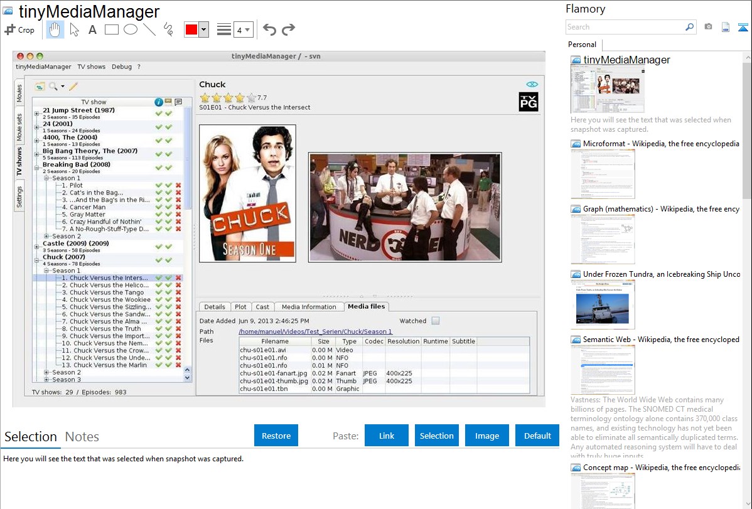Choose the text annotation tool
This screenshot has width=752, height=509.
click(x=92, y=29)
